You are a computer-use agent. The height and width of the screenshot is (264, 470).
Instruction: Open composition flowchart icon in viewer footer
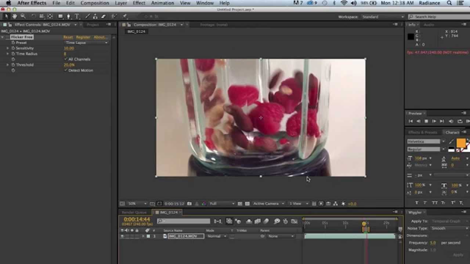[336, 203]
